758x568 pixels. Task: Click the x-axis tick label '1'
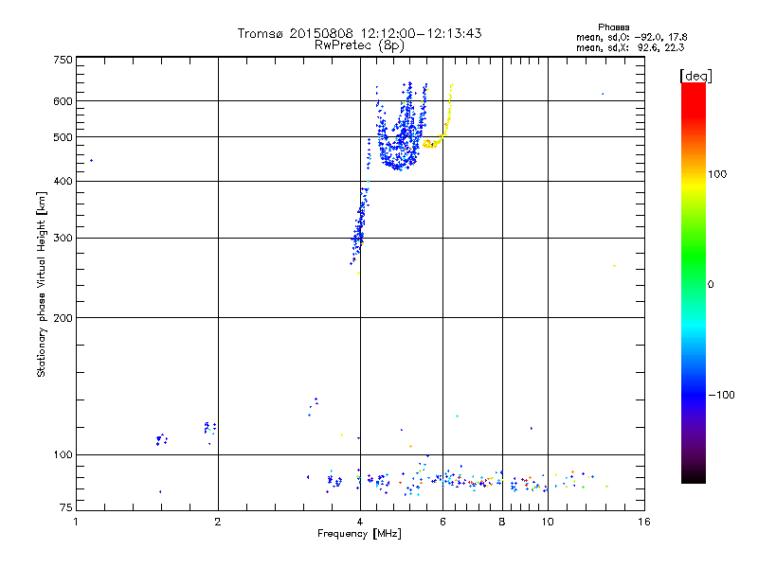76,522
